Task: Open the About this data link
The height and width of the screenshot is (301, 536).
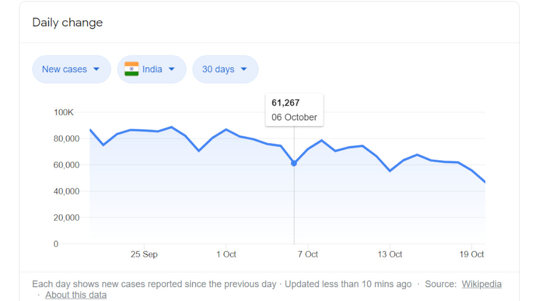Action: point(76,295)
